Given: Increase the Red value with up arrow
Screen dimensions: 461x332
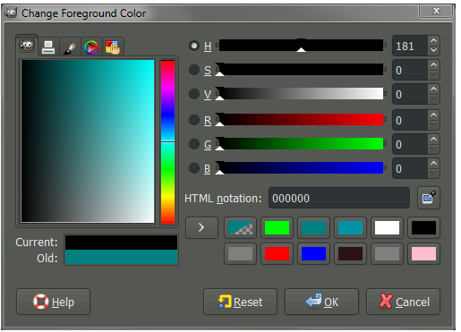Looking at the screenshot, I should (433, 115).
